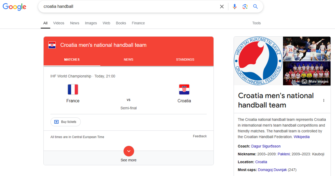The width and height of the screenshot is (335, 176).
Task: Select the NEWS tab in sports card
Action: [129, 59]
